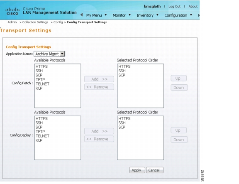
Task: Open the Configuration menu
Action: pos(178,15)
